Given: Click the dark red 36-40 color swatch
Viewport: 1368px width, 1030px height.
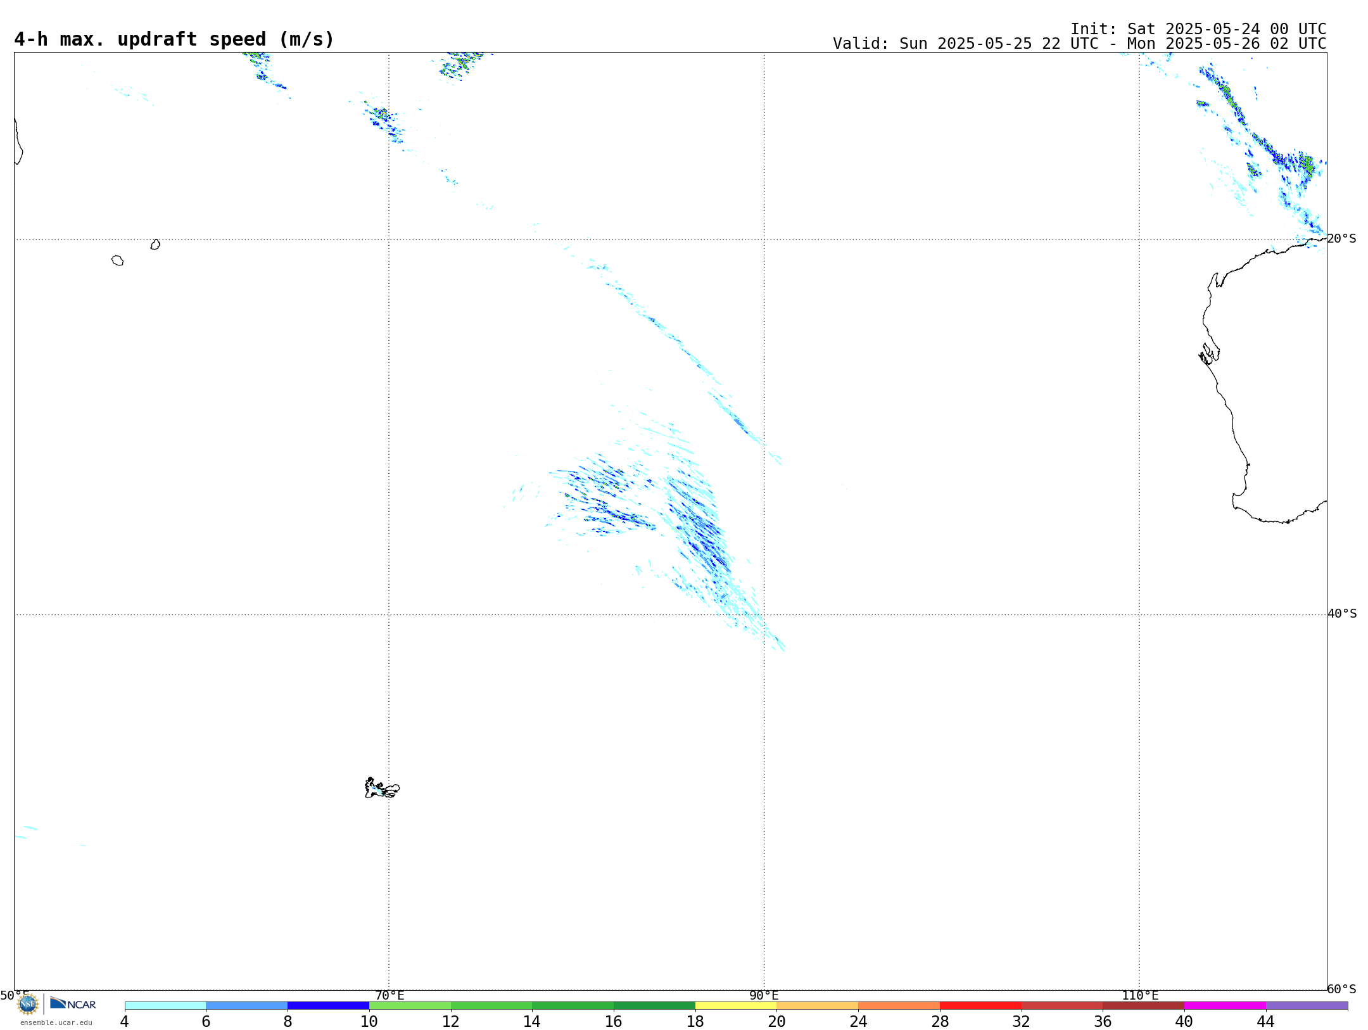Looking at the screenshot, I should [x=1143, y=1006].
